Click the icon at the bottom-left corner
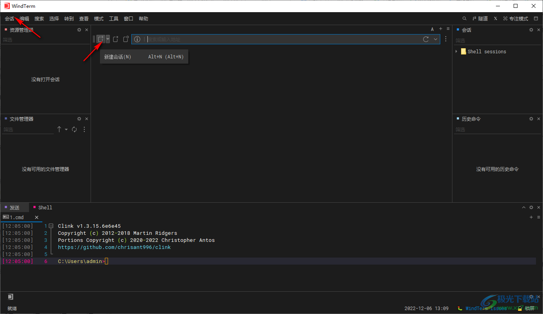 (11, 297)
